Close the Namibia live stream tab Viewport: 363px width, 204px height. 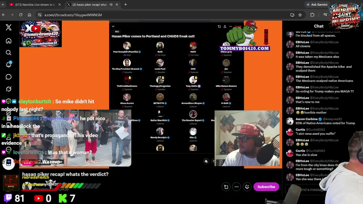(59, 5)
